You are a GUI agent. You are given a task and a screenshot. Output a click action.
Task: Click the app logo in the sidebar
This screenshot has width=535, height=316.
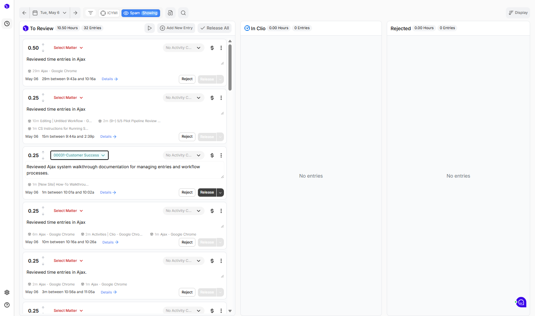click(x=7, y=6)
